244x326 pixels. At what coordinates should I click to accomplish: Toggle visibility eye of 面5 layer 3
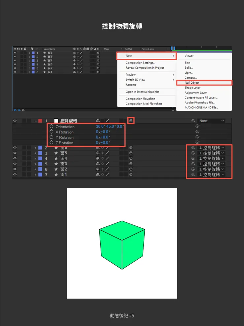(x=15, y=153)
